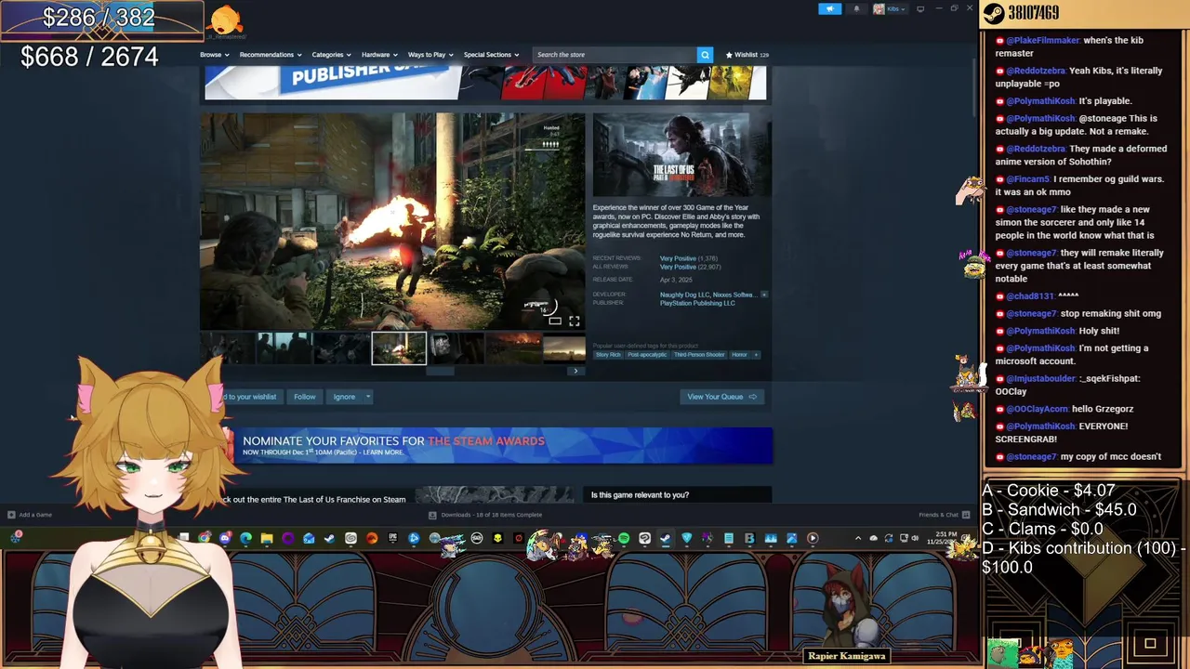Click the Add a Game plus icon
This screenshot has height=669, width=1190.
tap(11, 515)
